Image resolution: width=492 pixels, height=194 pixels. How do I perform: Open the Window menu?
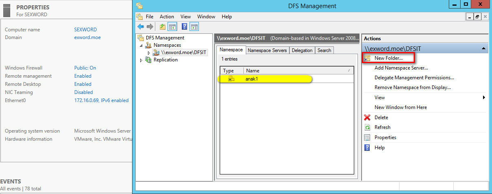point(206,17)
